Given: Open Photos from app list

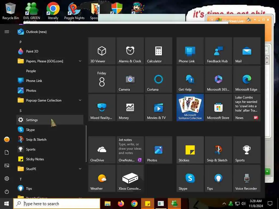Looking at the screenshot, I should [x=50, y=91].
